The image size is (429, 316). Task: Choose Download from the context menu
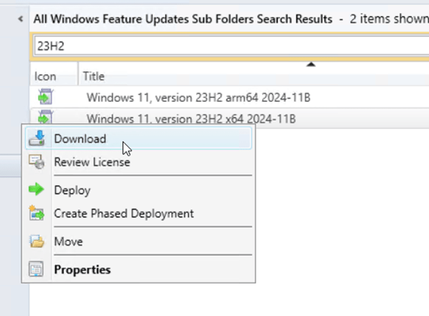(x=80, y=138)
